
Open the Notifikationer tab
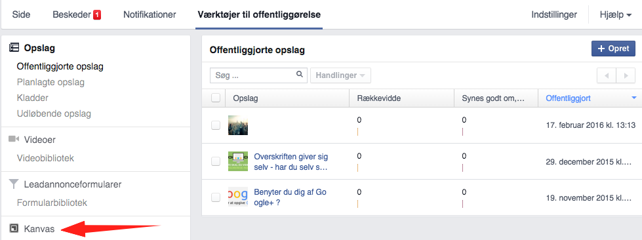pos(150,14)
